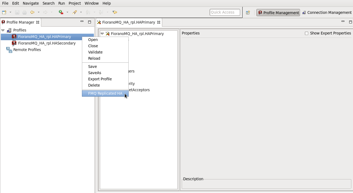Choose Open from the context menu

pos(105,40)
